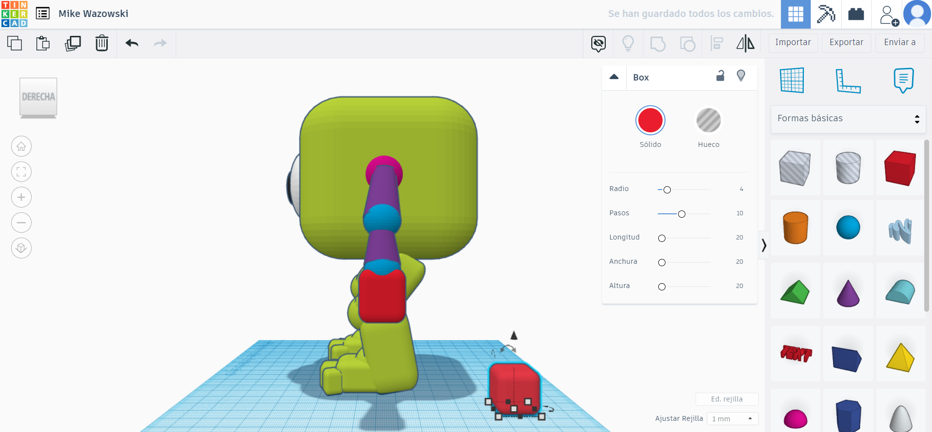Reset to home view
This screenshot has width=932, height=432.
(21, 146)
